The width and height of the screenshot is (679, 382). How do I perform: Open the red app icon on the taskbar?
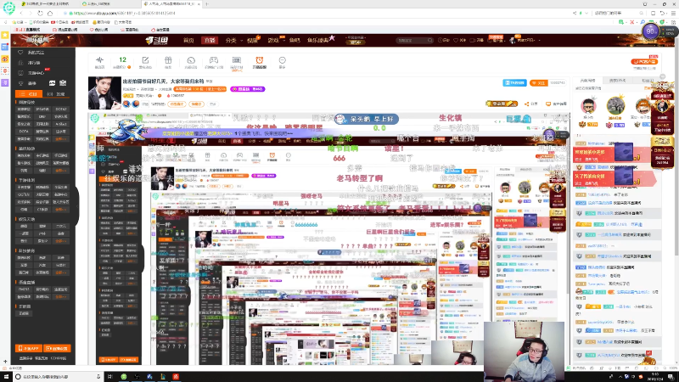pos(176,377)
